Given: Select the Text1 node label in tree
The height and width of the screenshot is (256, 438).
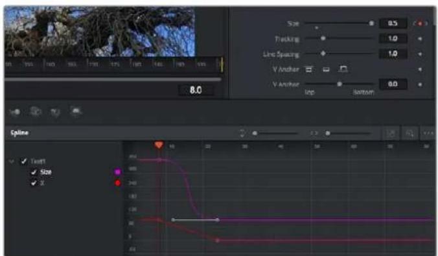Looking at the screenshot, I should pyautogui.click(x=38, y=161).
